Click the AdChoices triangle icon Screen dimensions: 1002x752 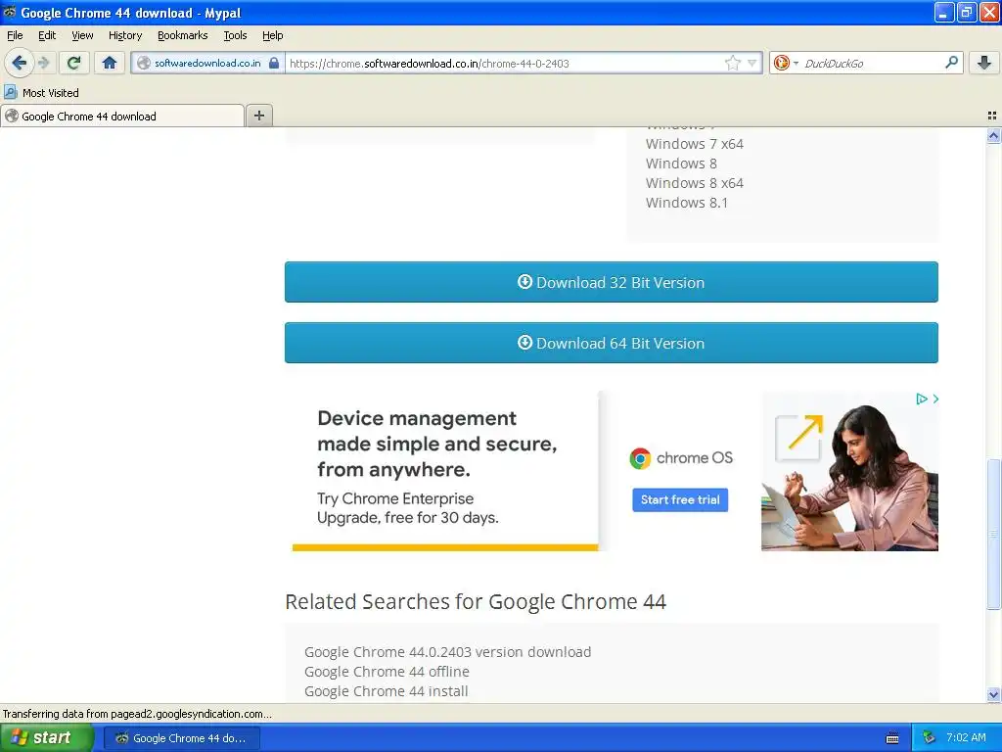click(921, 399)
